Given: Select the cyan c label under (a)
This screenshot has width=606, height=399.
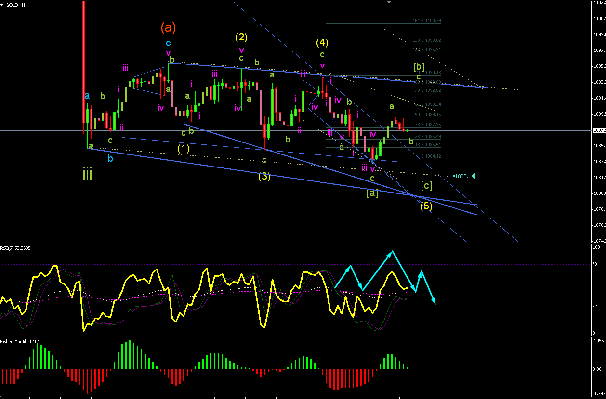Looking at the screenshot, I should (x=168, y=43).
